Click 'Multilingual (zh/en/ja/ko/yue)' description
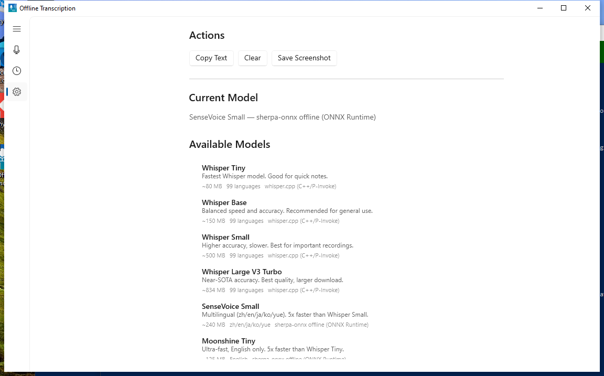Viewport: 604px width, 376px height. coord(285,315)
